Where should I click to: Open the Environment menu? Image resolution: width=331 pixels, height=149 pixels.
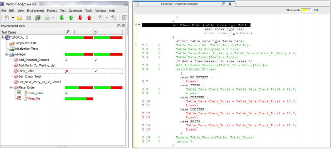pos(35,10)
